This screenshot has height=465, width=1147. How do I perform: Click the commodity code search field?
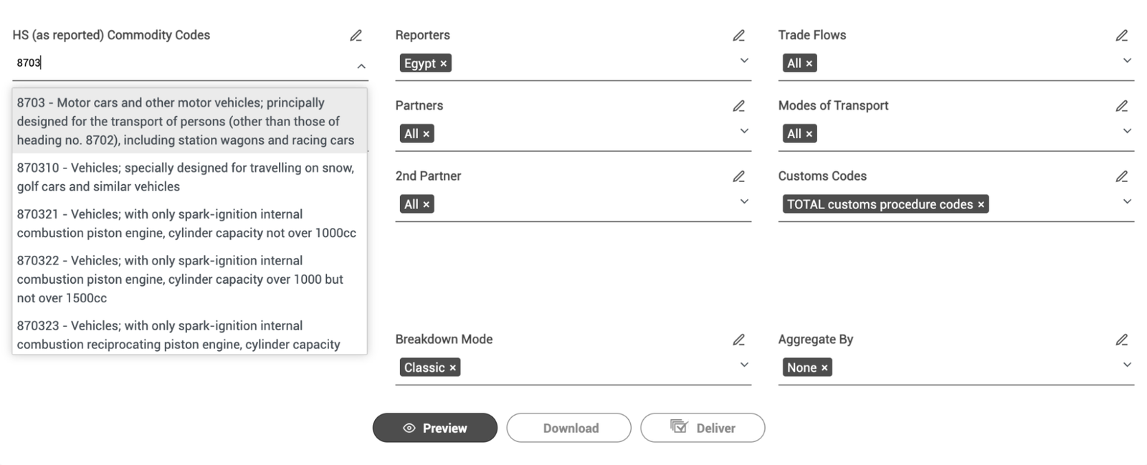point(179,63)
